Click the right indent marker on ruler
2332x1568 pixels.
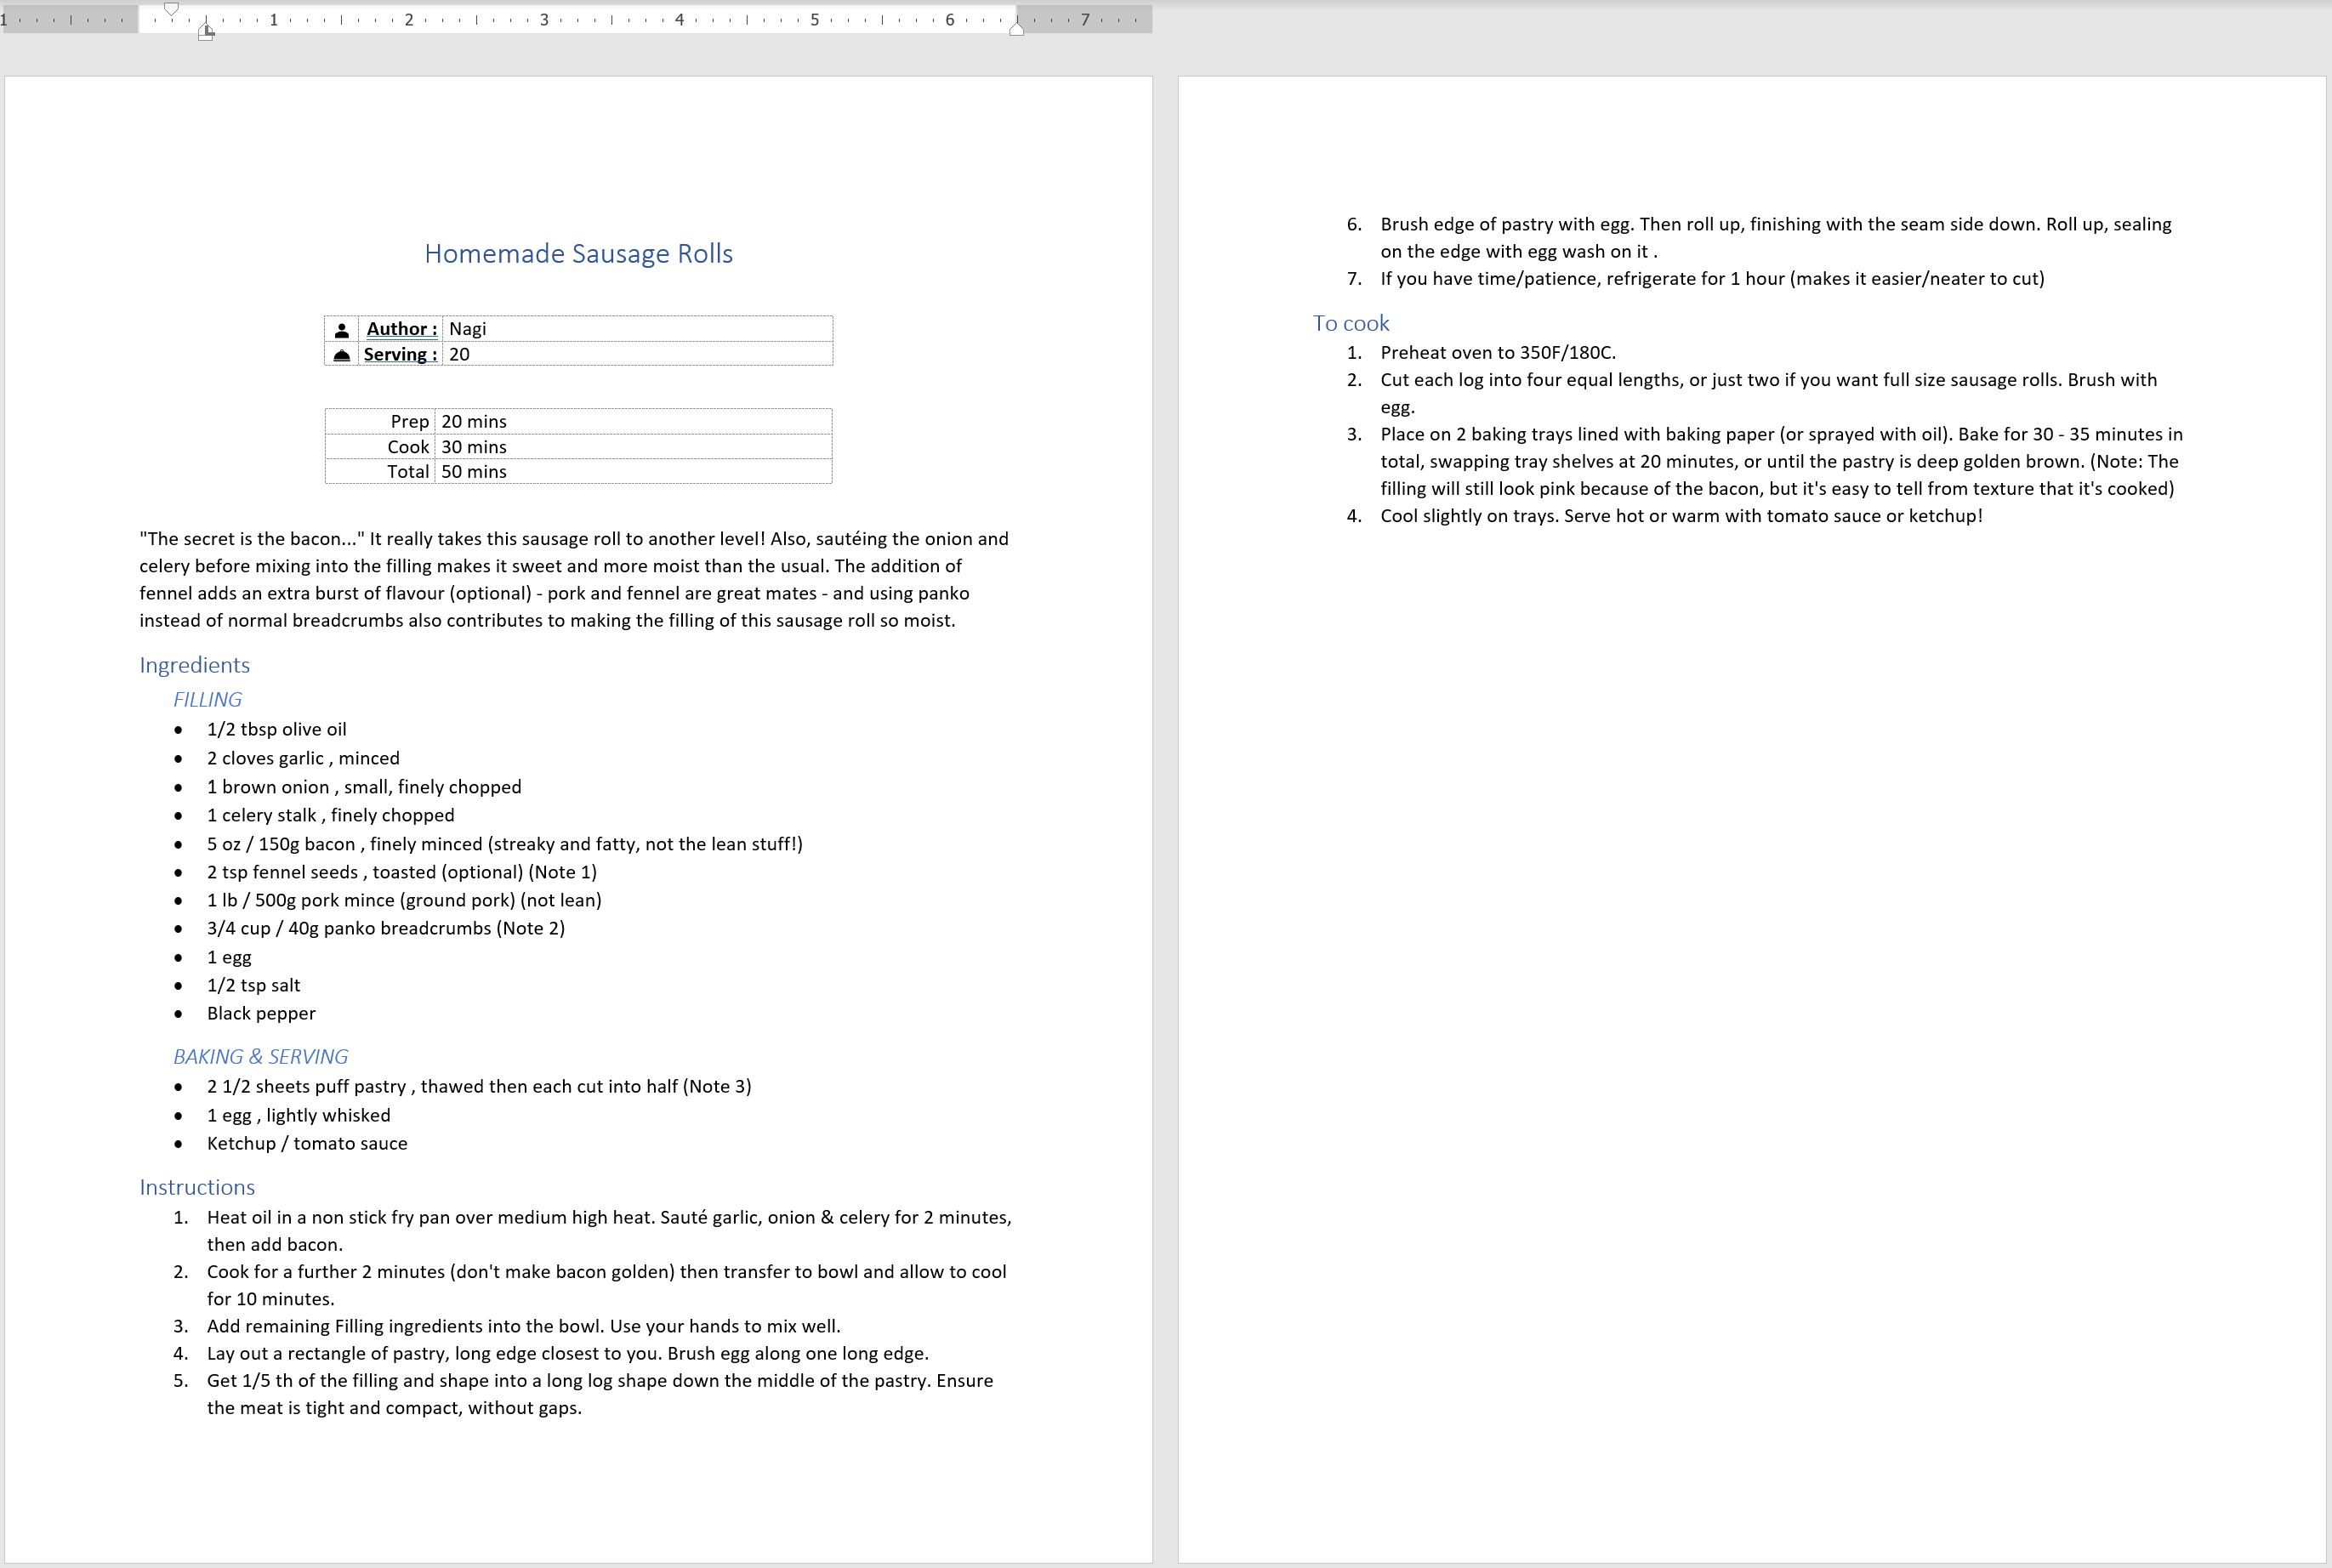[1016, 29]
